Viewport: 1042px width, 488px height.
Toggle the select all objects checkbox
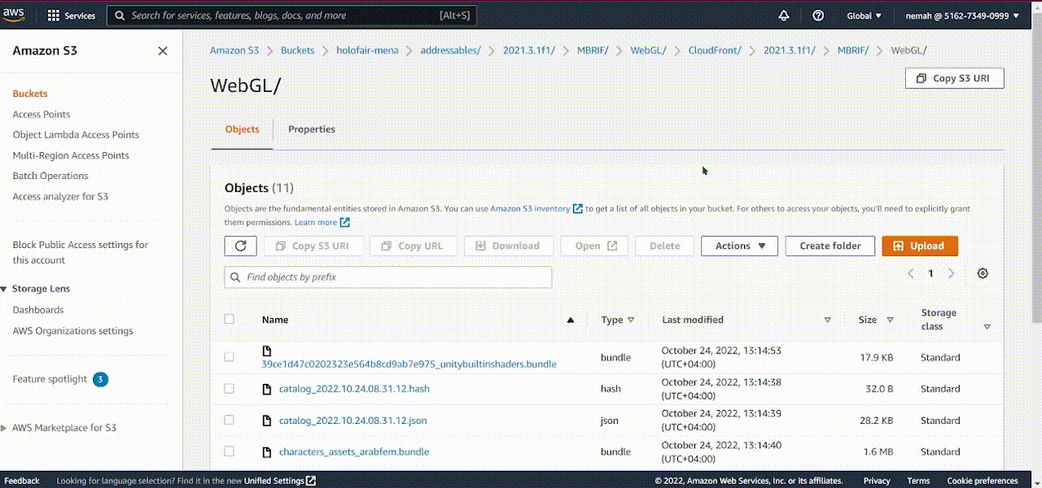230,319
